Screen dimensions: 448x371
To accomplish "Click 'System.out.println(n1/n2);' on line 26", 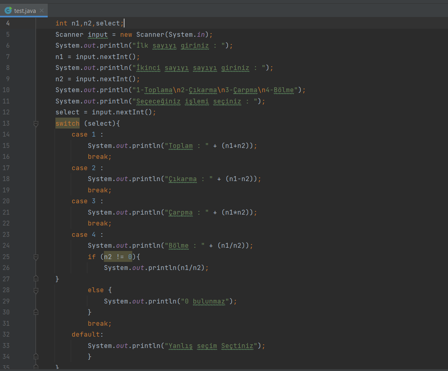I will (156, 268).
